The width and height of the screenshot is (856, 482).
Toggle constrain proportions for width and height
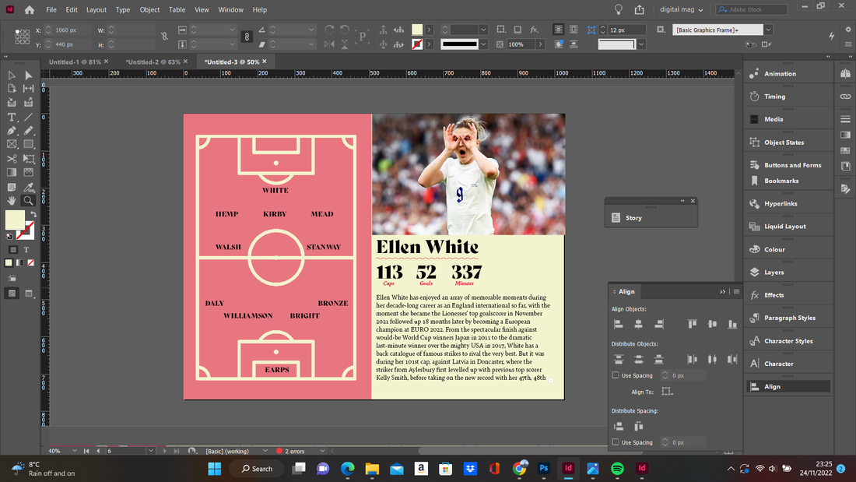pyautogui.click(x=164, y=37)
